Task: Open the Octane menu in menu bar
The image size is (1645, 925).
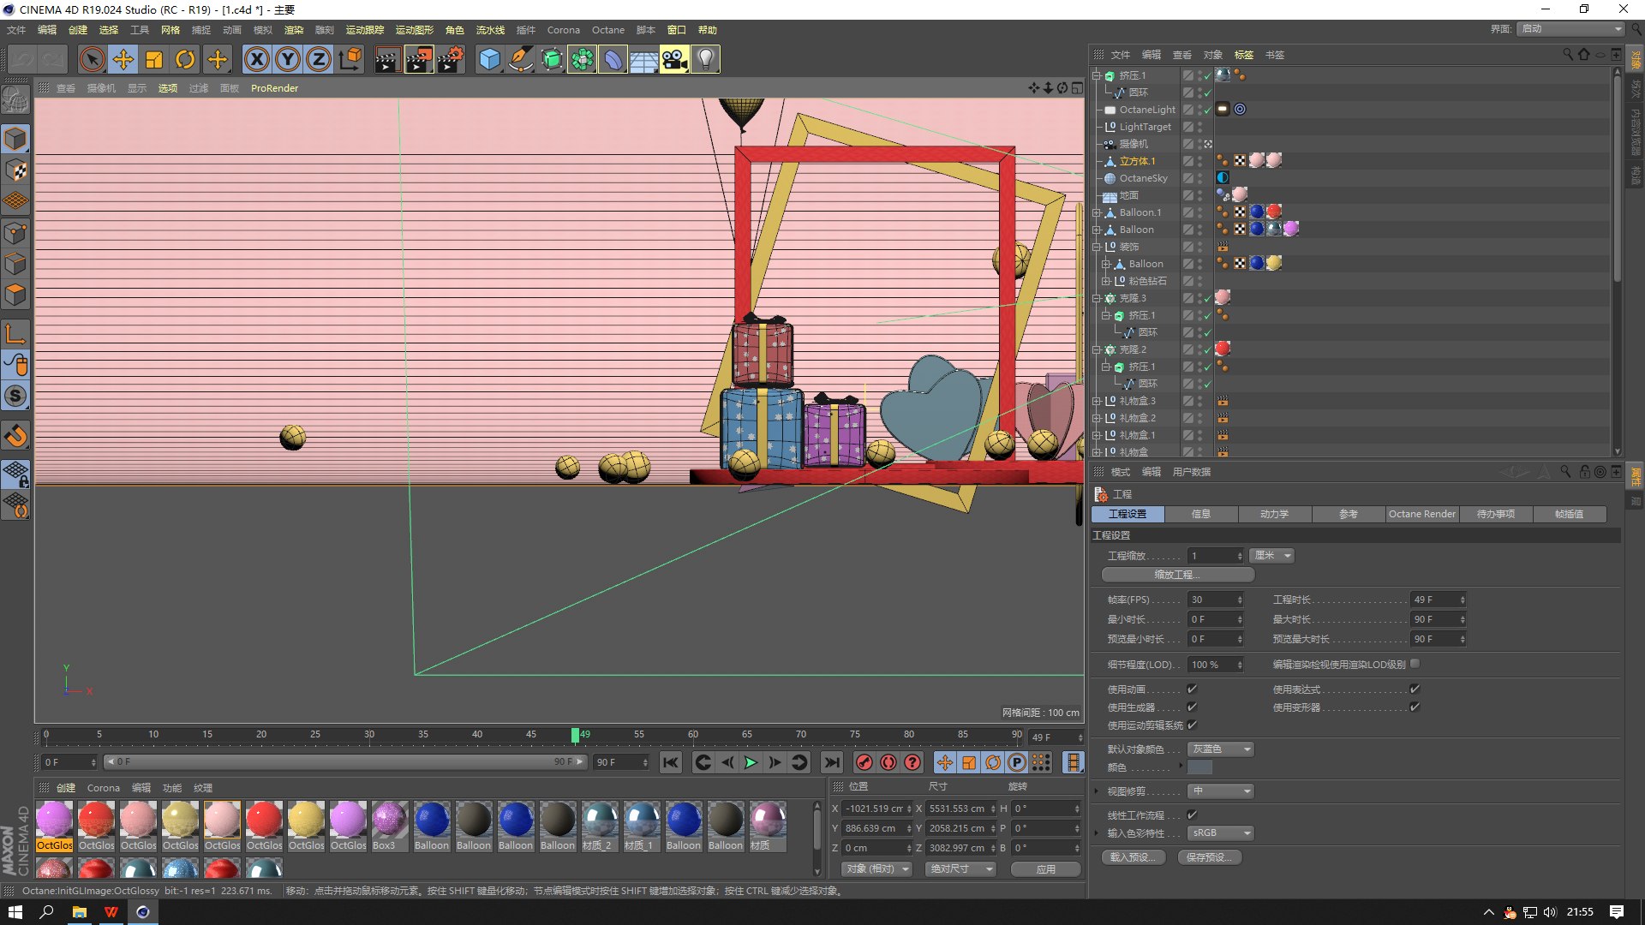Action: click(x=607, y=30)
